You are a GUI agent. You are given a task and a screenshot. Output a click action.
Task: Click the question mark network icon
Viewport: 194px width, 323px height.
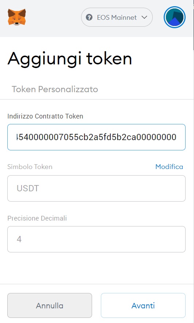tap(89, 17)
